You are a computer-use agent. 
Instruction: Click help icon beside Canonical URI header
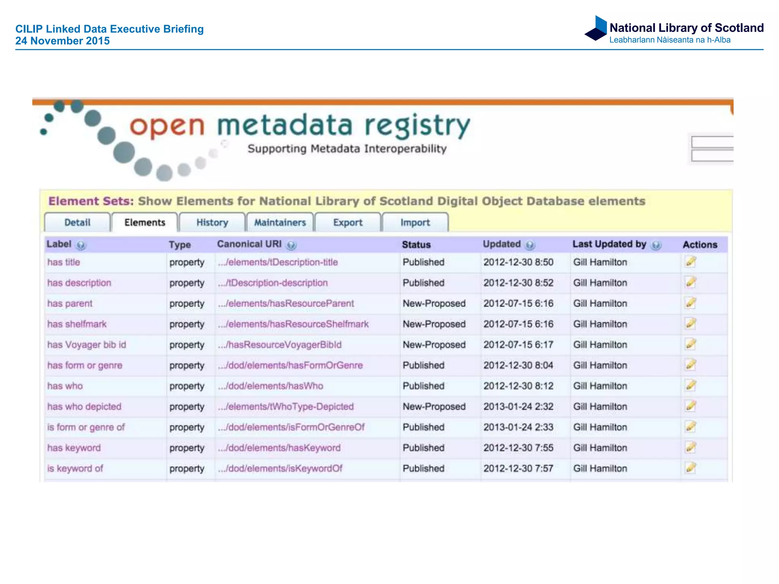[x=291, y=245]
